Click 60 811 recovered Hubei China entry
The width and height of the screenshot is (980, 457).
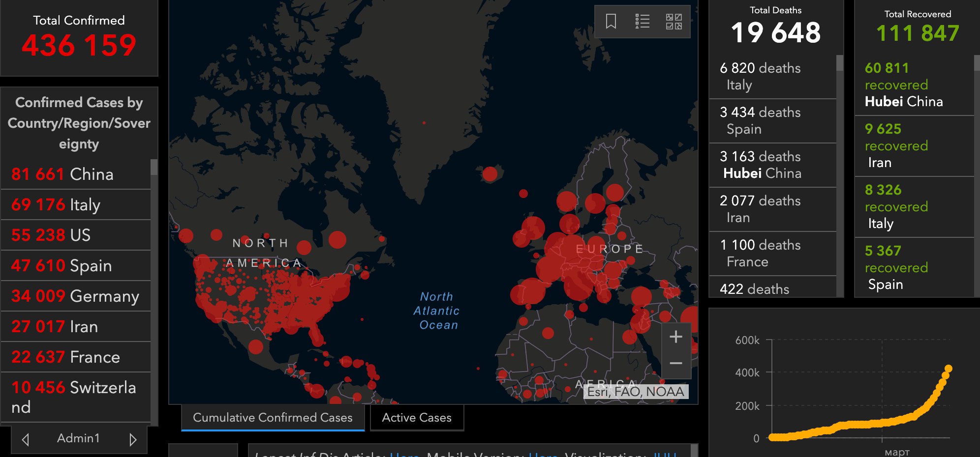tap(914, 85)
